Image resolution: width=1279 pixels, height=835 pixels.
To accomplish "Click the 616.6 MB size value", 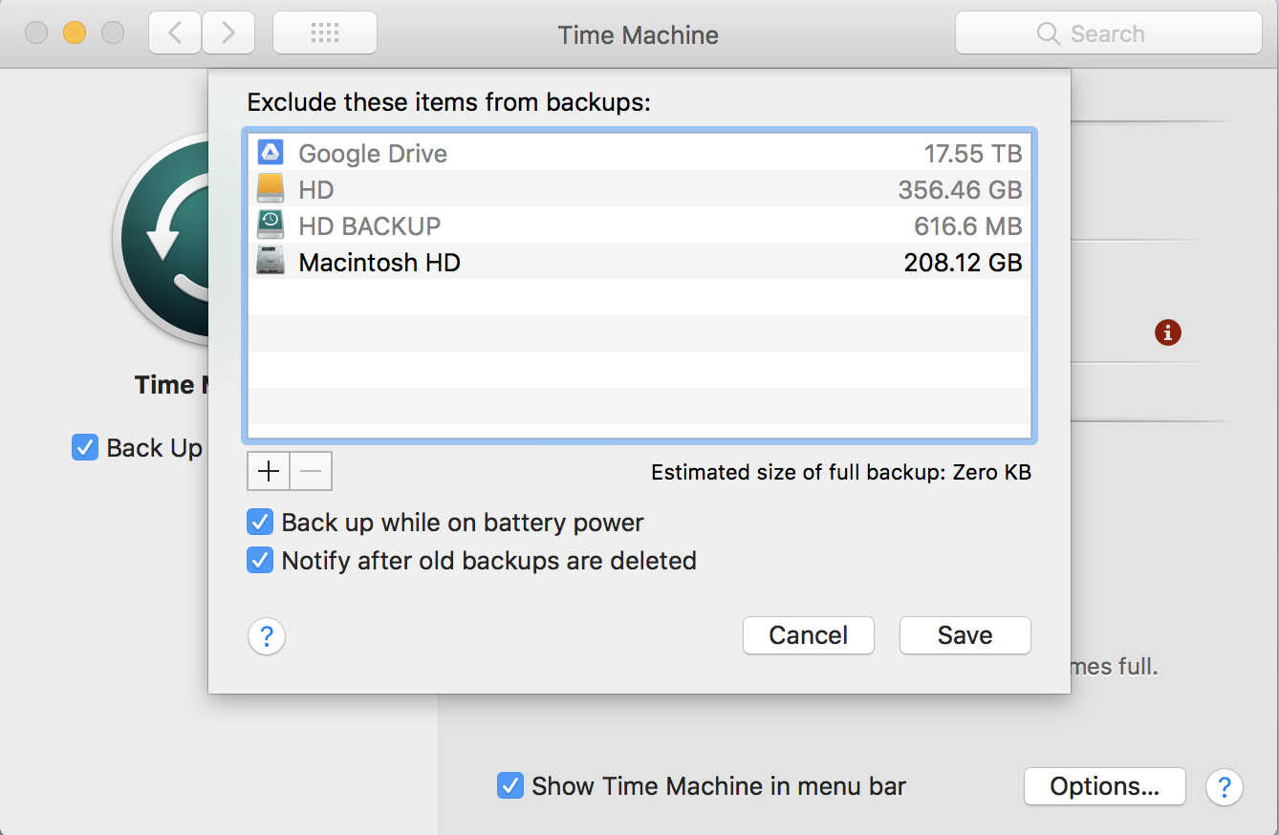I will pos(968,226).
